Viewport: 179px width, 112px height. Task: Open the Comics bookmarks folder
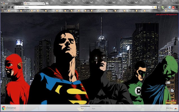[x=41, y=11]
